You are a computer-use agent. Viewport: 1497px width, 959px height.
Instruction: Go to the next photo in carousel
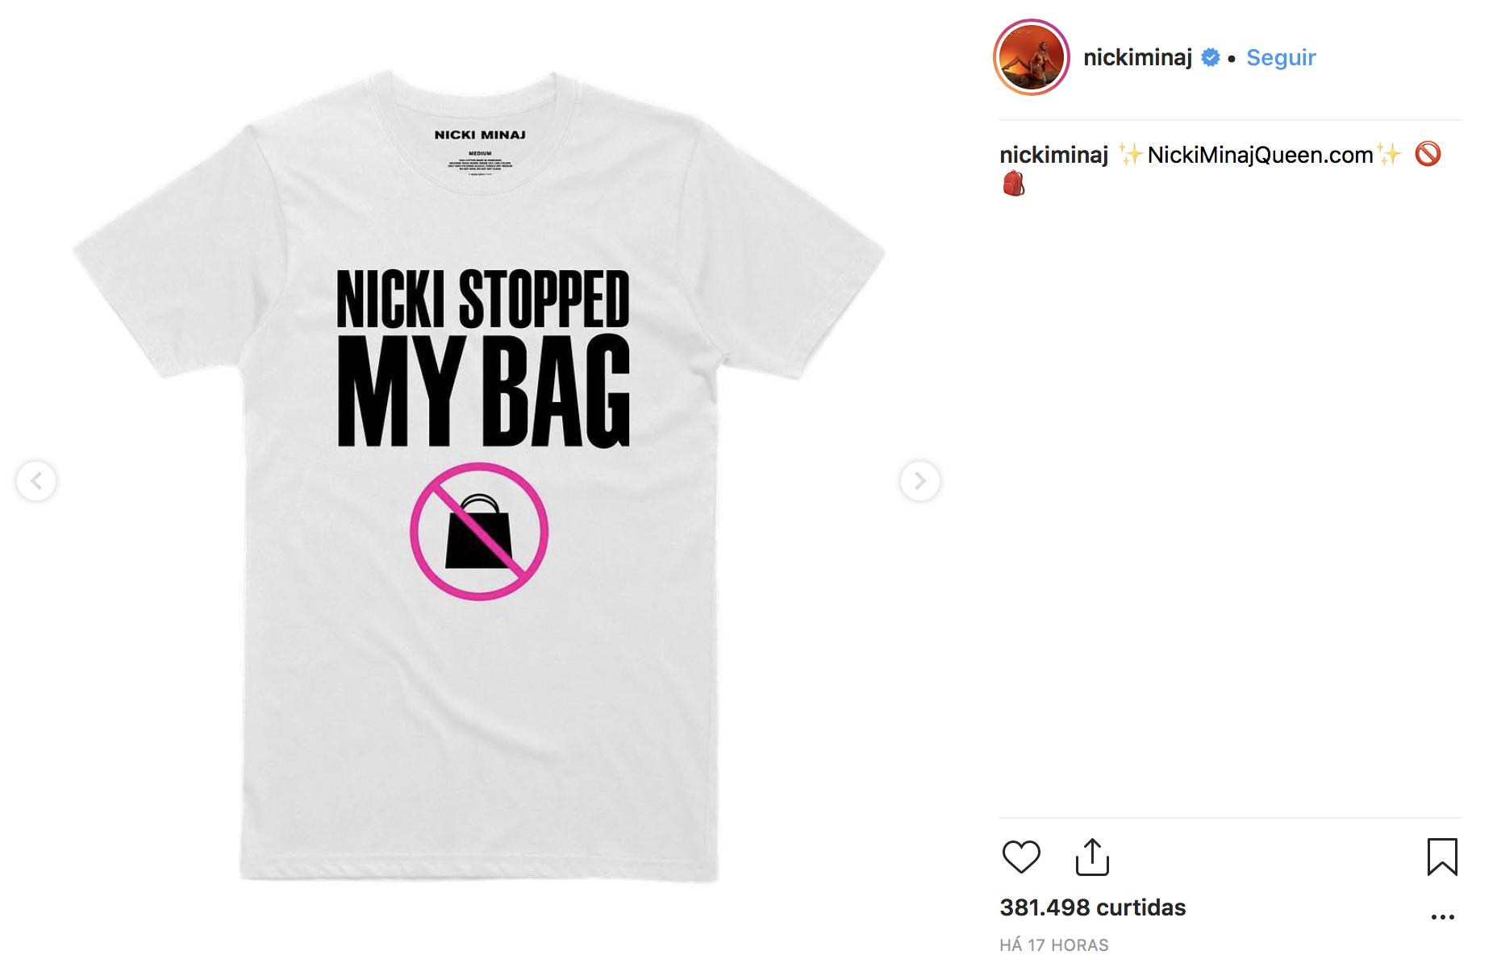click(x=919, y=481)
